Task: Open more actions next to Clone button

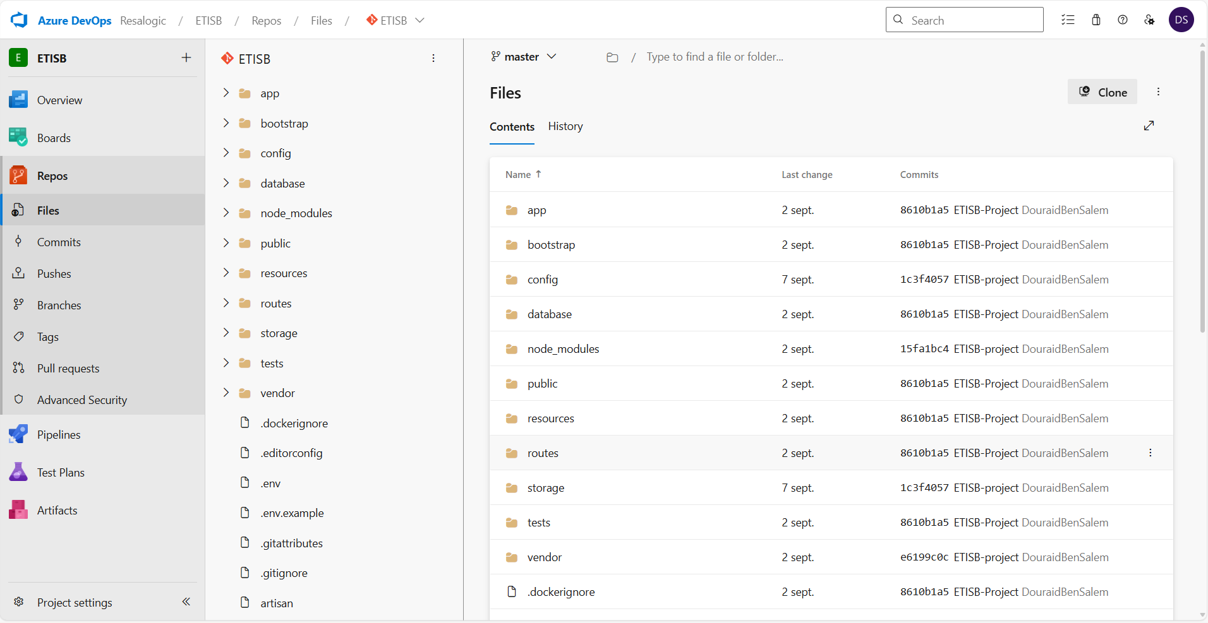Action: click(1158, 92)
